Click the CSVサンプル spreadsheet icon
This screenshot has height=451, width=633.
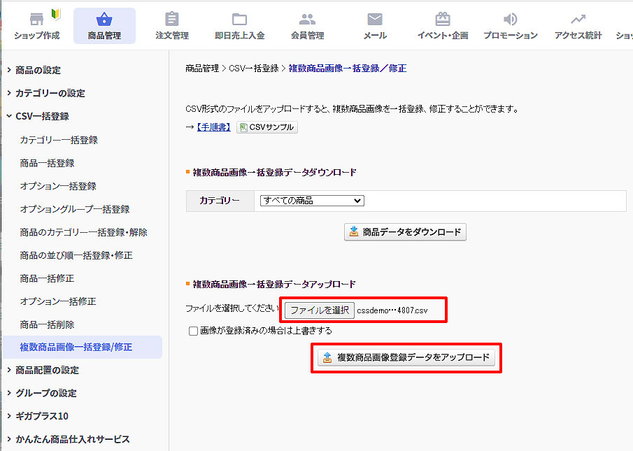point(244,127)
